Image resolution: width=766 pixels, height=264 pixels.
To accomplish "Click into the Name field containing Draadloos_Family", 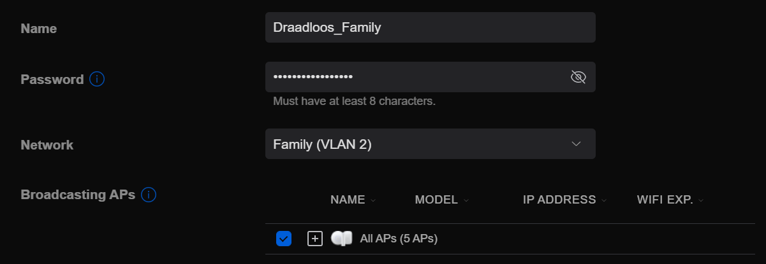I will [x=430, y=28].
